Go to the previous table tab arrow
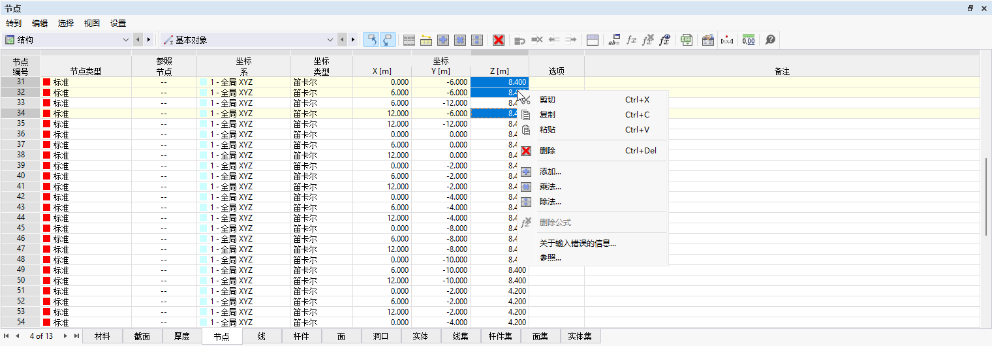This screenshot has height=346, width=992. (x=18, y=336)
